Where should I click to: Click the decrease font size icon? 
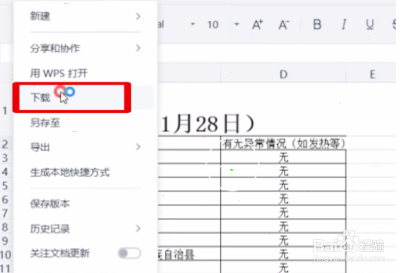[284, 24]
